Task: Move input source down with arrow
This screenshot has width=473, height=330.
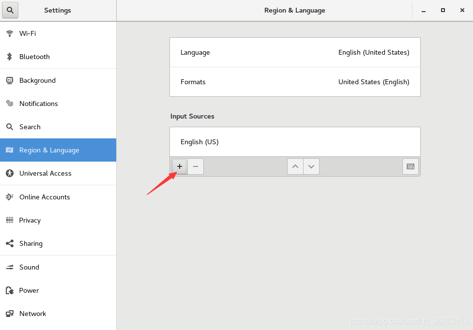Action: click(x=311, y=166)
